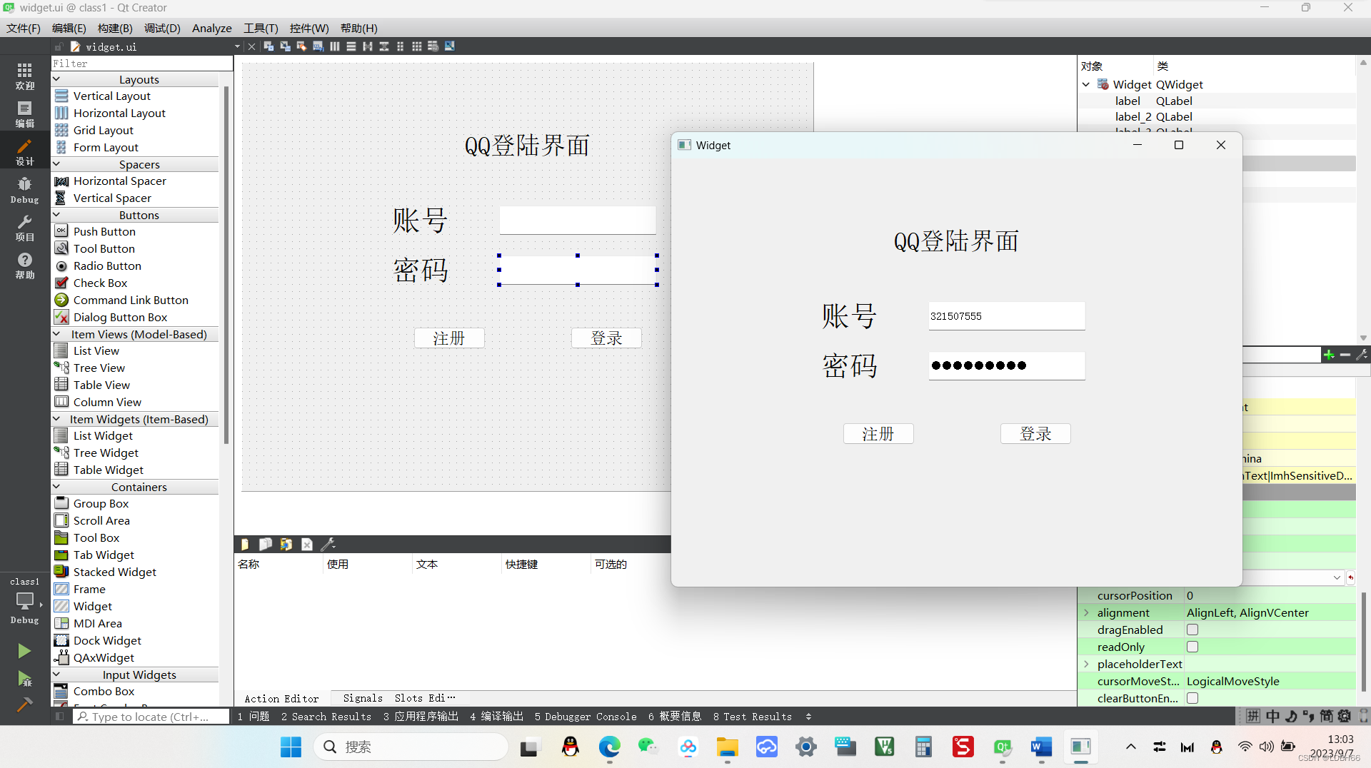1371x768 pixels.
Task: Collapse the Widget tree item in object inspector
Action: [x=1086, y=84]
